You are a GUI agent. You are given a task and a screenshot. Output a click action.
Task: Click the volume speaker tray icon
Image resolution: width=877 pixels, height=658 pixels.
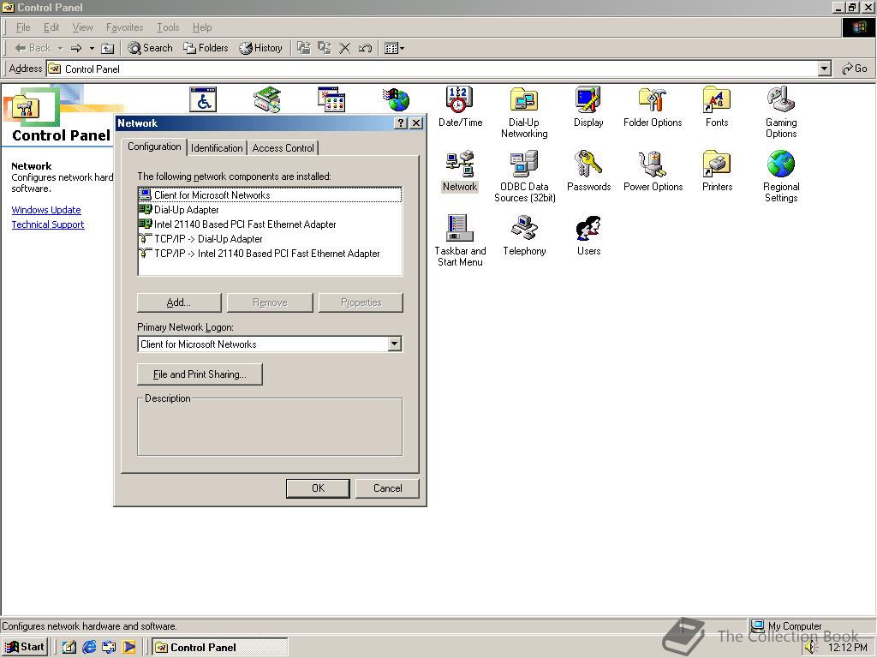[x=812, y=648]
